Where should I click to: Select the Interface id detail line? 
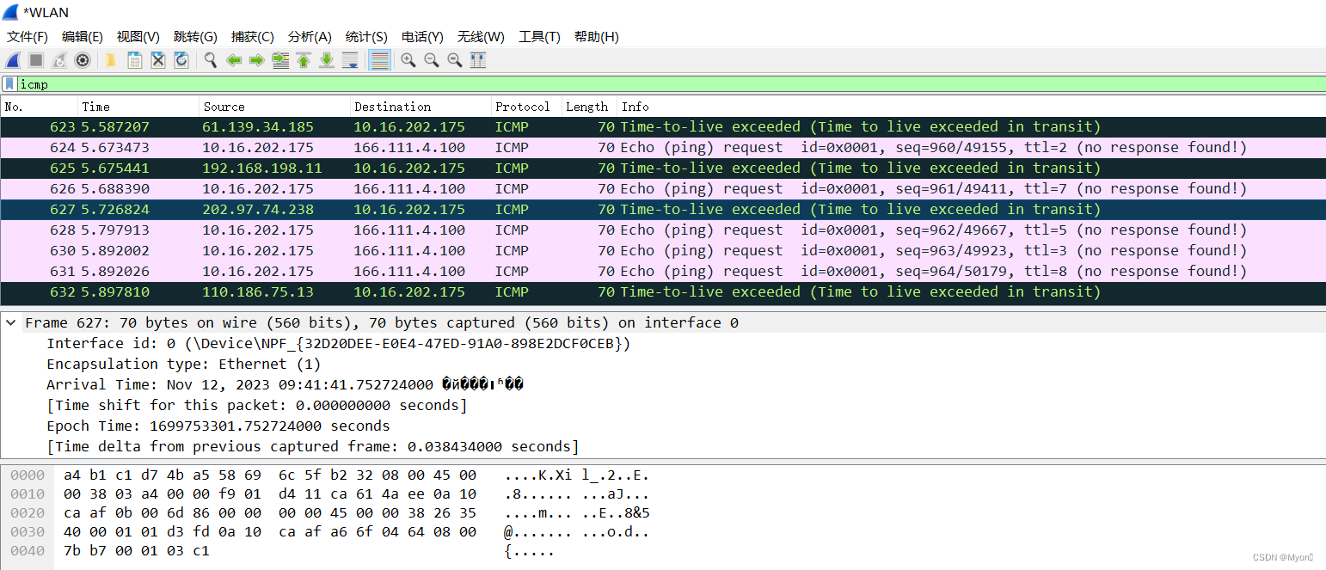339,344
